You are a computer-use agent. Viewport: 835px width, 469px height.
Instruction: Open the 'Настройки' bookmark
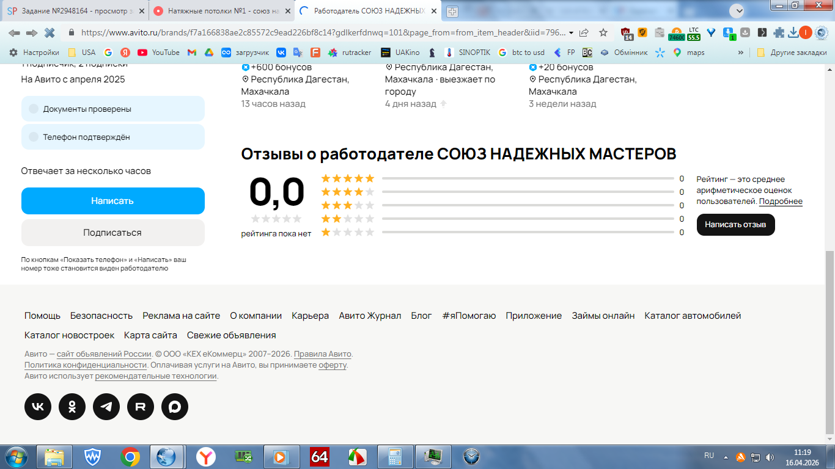pyautogui.click(x=34, y=53)
